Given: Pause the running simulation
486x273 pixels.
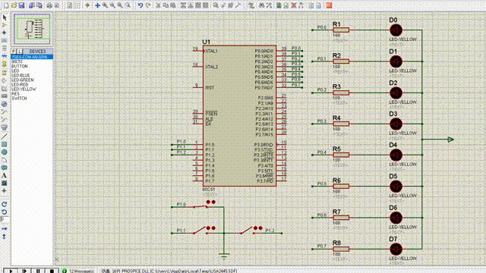Looking at the screenshot, I should click(x=38, y=271).
